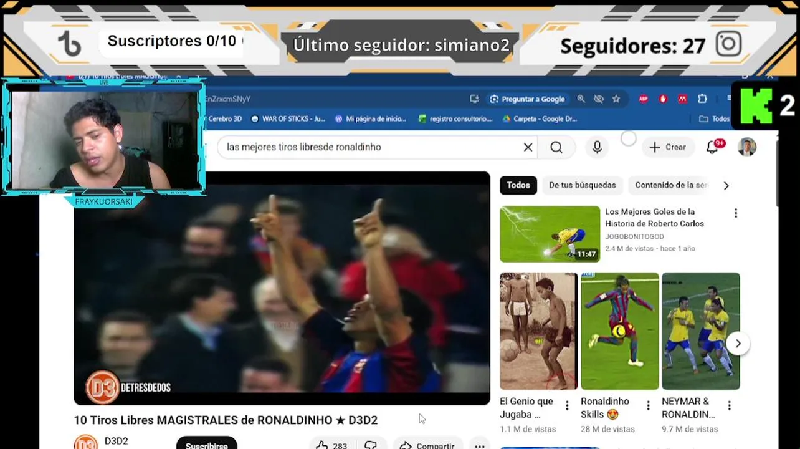
Task: Open options for El Genio que Jugaba
Action: point(567,406)
